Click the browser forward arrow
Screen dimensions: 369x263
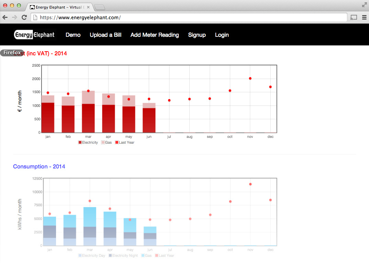pyautogui.click(x=14, y=17)
